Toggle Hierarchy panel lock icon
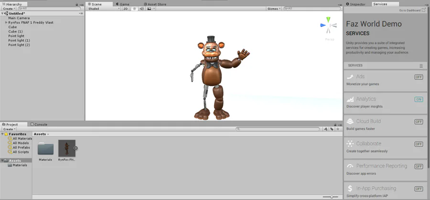430x200 pixels. 77,4
